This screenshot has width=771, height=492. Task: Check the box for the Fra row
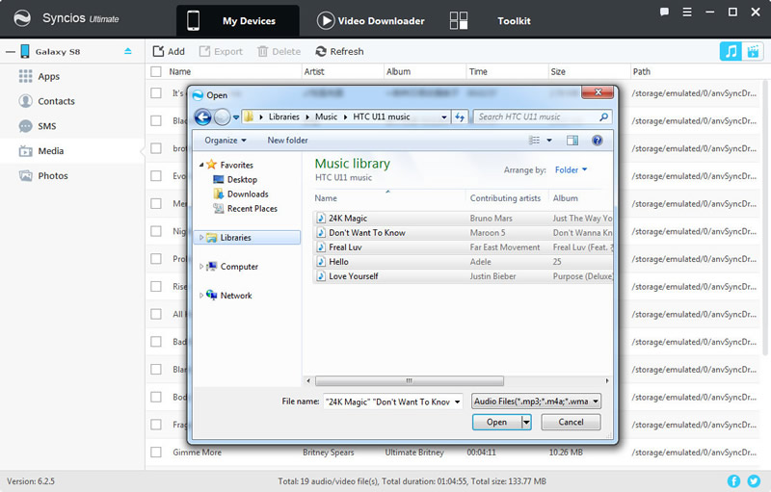coord(156,425)
